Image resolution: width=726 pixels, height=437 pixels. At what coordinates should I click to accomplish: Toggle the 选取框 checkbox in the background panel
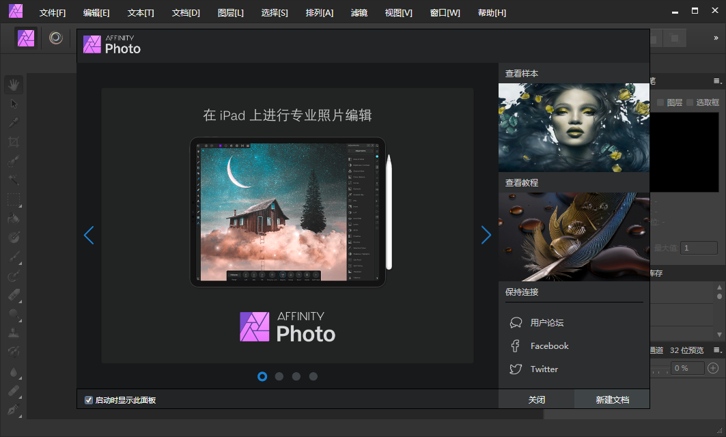(x=690, y=102)
